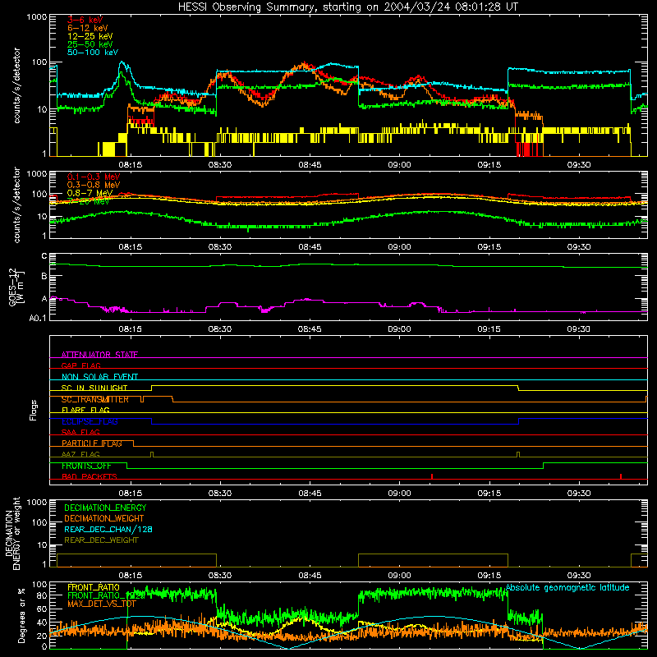Select the orange 6-12 keV legend label
Image resolution: width=657 pixels, height=657 pixels.
[88, 28]
